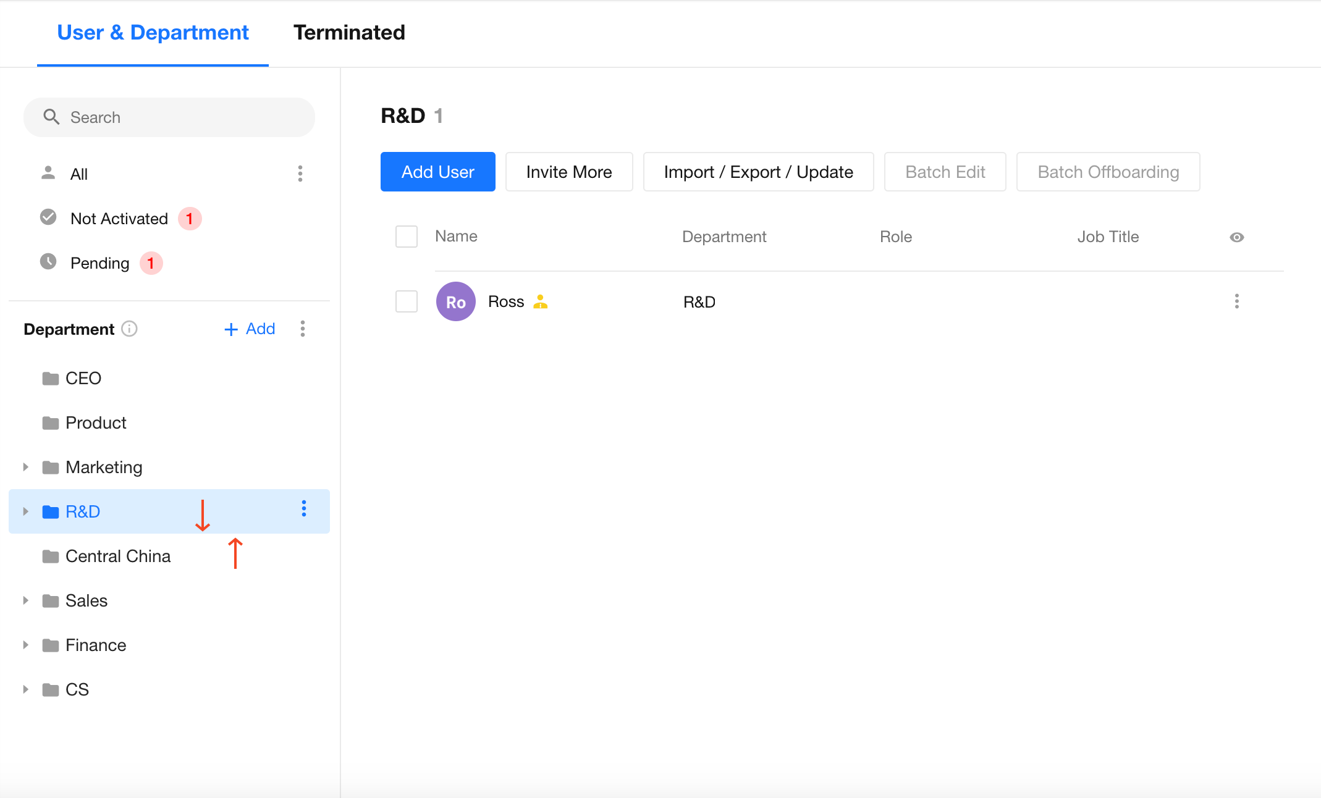The width and height of the screenshot is (1321, 798).
Task: Open the Not Activated users list
Action: pyautogui.click(x=119, y=219)
